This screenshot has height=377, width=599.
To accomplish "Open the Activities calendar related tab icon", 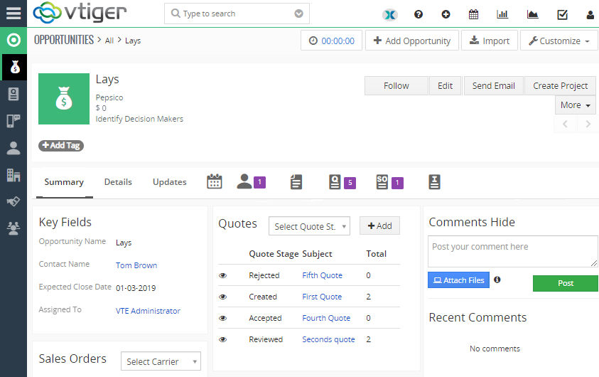I will click(x=215, y=181).
